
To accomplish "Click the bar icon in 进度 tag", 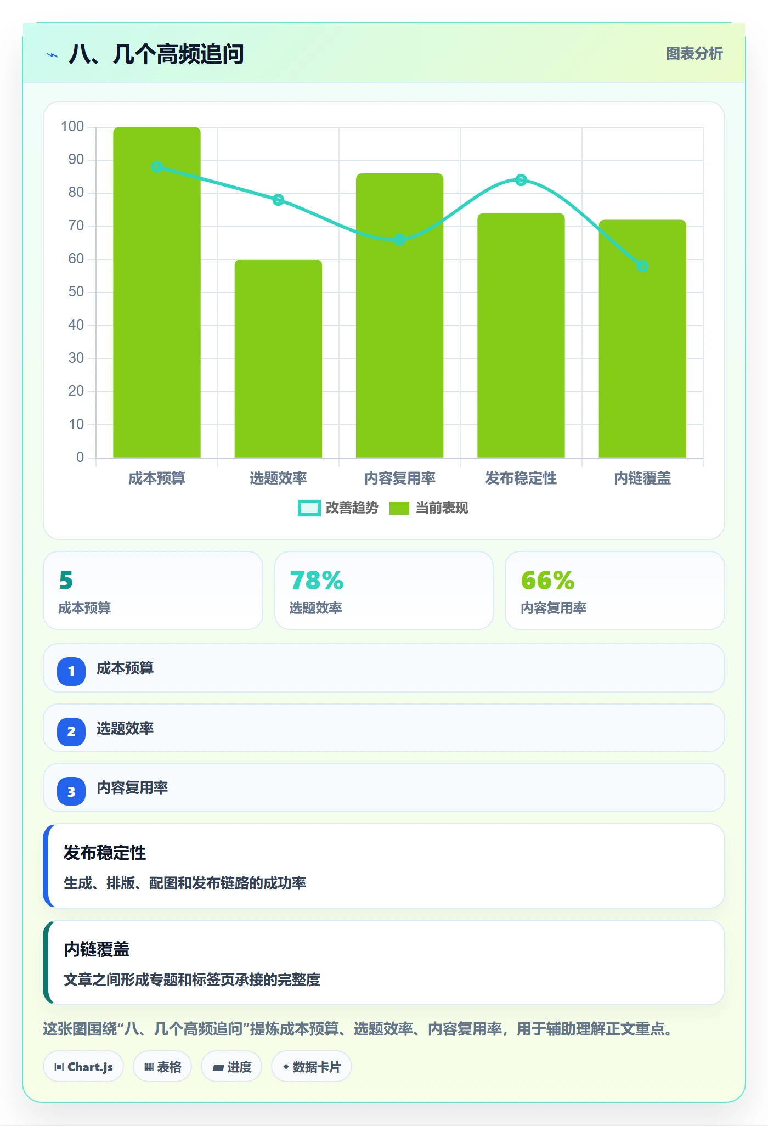I will pyautogui.click(x=218, y=1068).
